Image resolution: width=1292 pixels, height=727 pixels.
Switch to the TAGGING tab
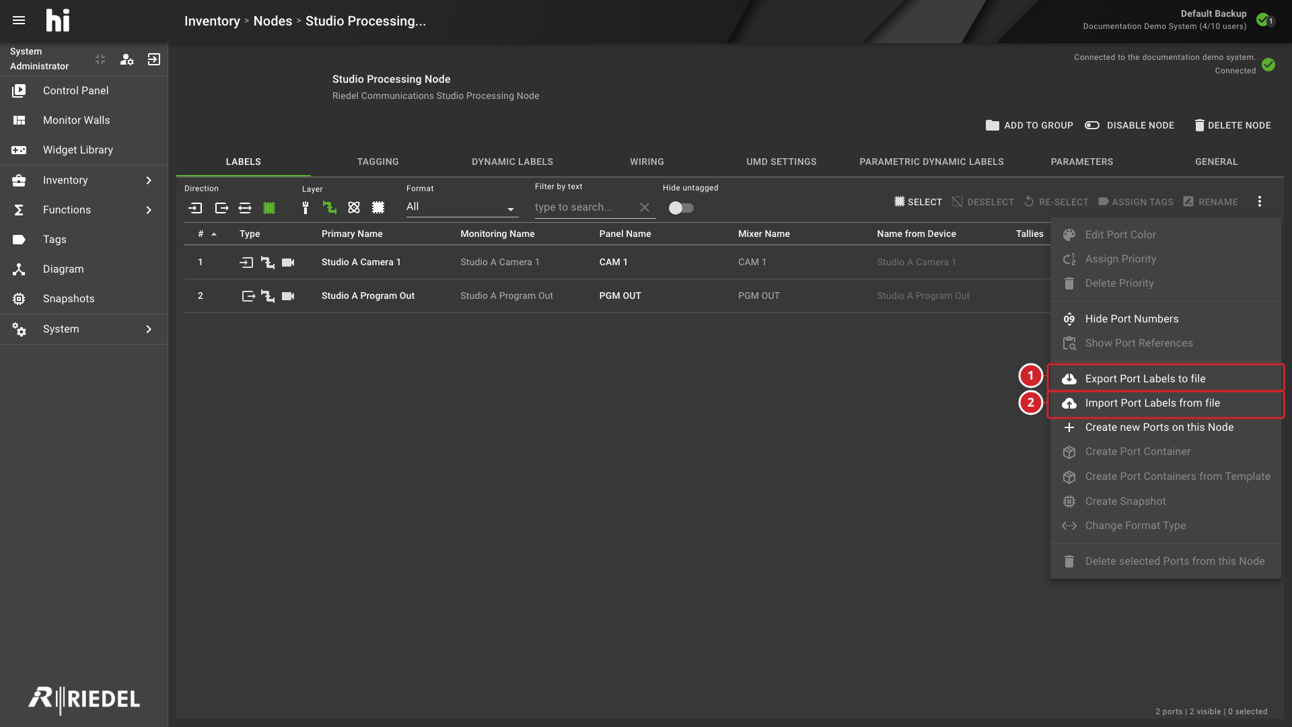[378, 162]
